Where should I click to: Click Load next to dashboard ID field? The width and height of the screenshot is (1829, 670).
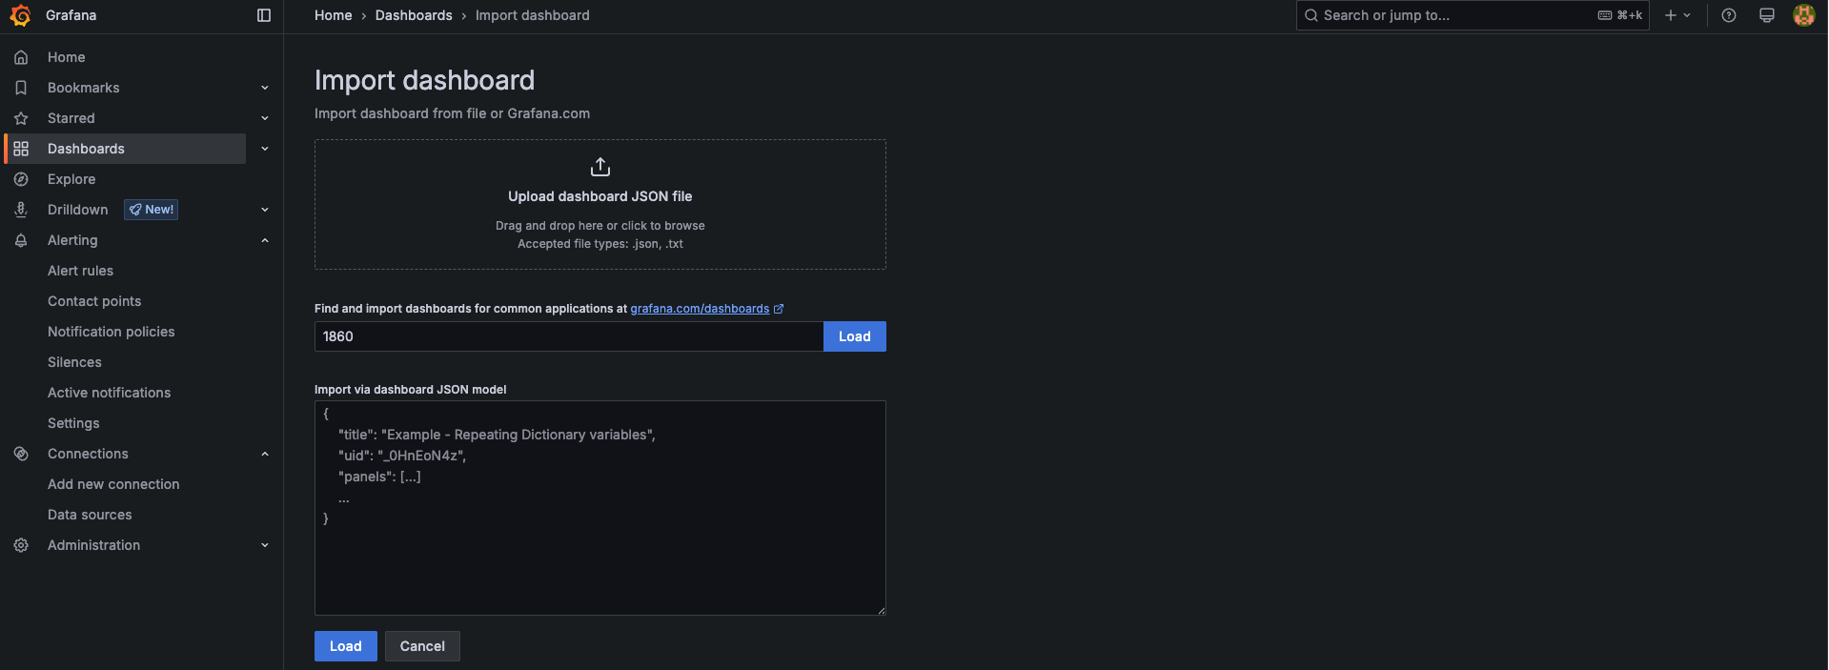tap(855, 336)
